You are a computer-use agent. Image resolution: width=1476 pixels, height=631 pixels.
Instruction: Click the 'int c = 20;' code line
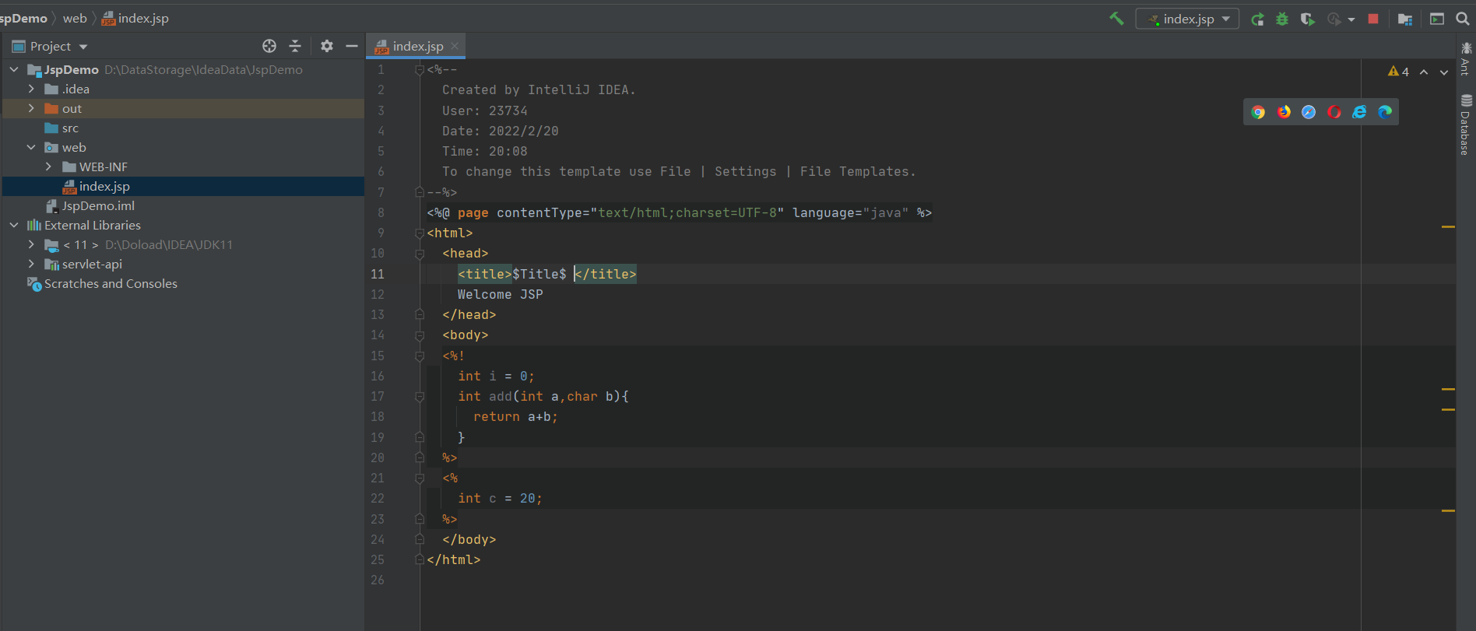coord(500,499)
